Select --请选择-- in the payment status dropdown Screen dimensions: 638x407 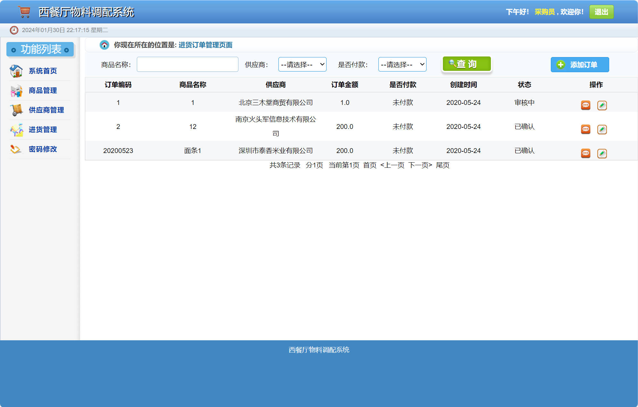(x=402, y=64)
